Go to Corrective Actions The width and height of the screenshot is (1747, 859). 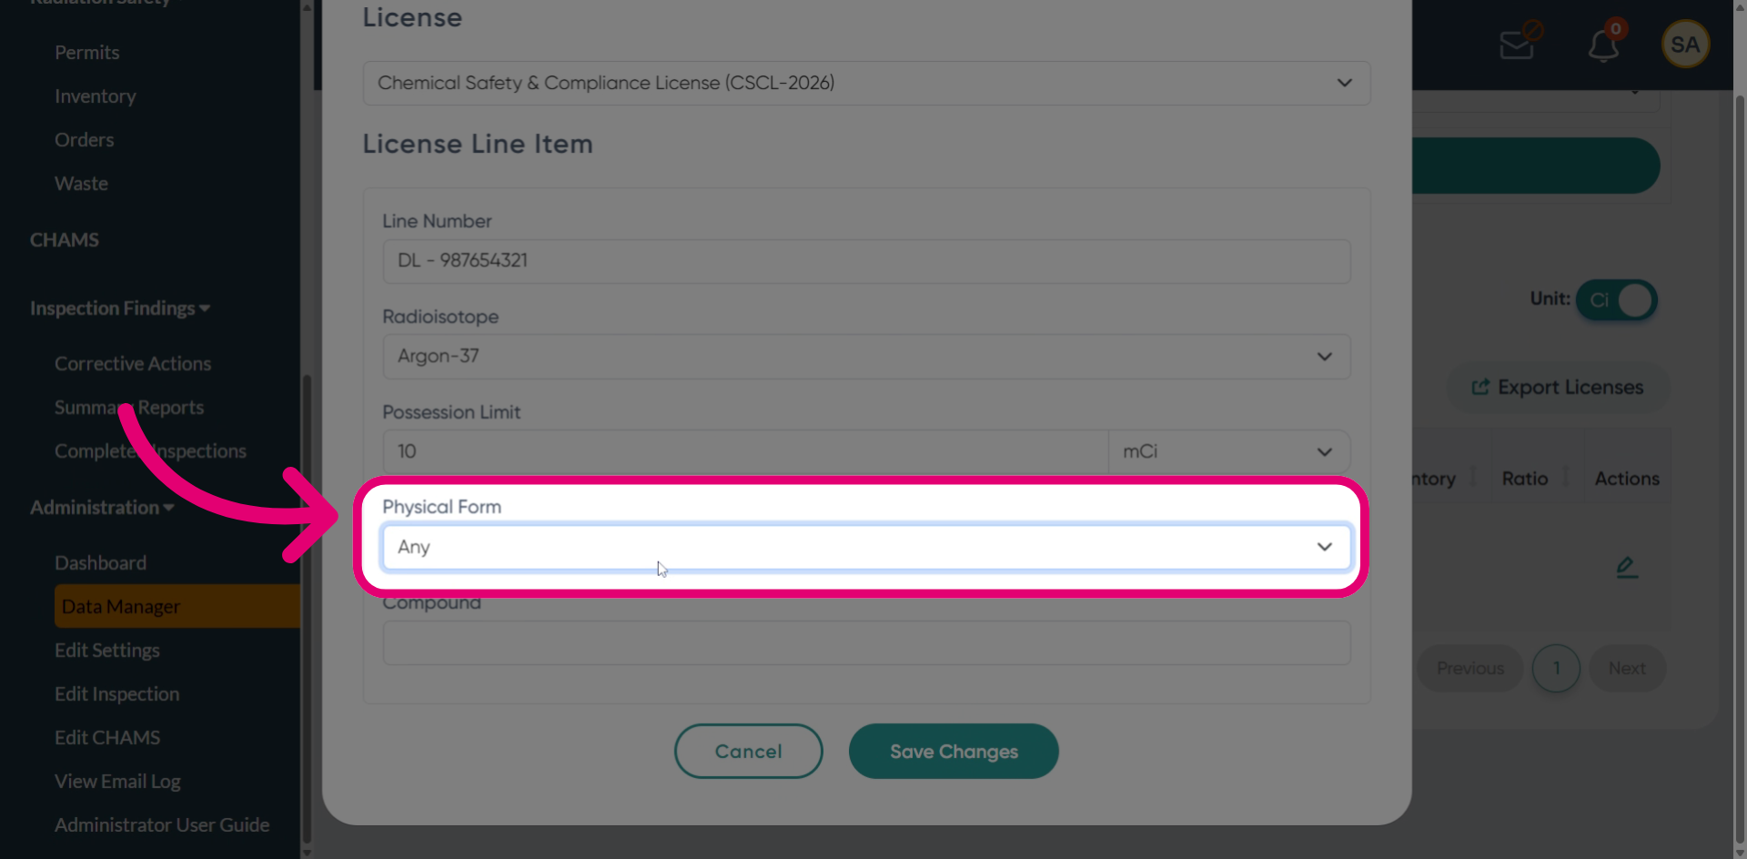pos(133,364)
